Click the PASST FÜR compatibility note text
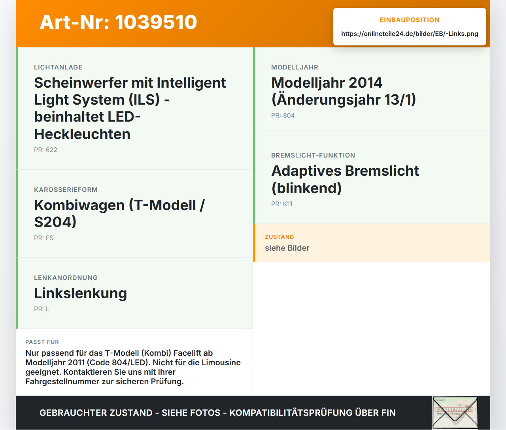Screen dimensions: 506x430 pos(133,367)
